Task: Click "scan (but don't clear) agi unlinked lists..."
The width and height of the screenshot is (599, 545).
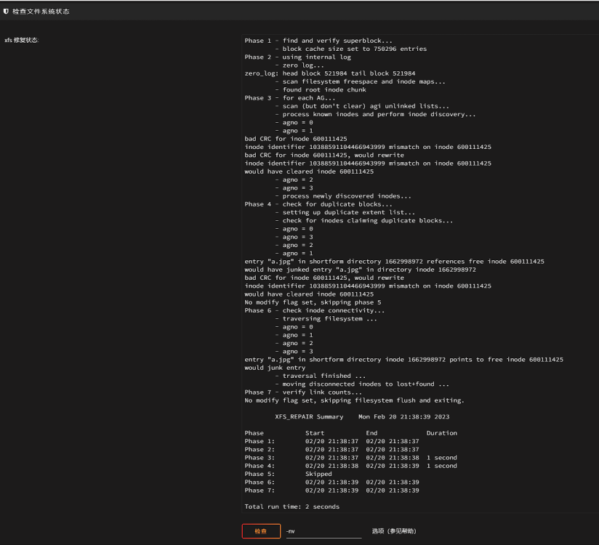Action: pyautogui.click(x=366, y=106)
